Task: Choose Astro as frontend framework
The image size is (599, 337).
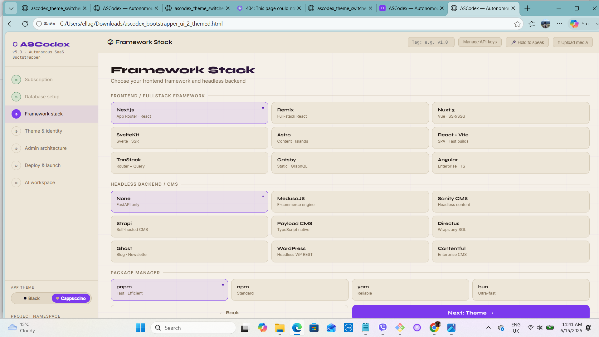Action: pos(350,138)
